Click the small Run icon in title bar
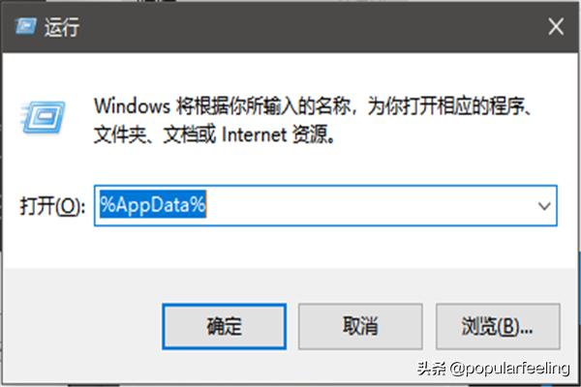581x387 pixels. click(25, 26)
